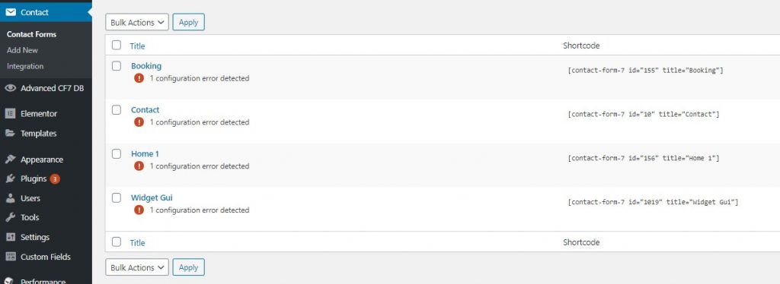Image resolution: width=780 pixels, height=284 pixels.
Task: Click the Advanced CF7 DB eye icon
Action: point(11,88)
